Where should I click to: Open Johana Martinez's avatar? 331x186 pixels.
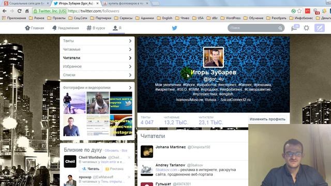[x=147, y=151]
